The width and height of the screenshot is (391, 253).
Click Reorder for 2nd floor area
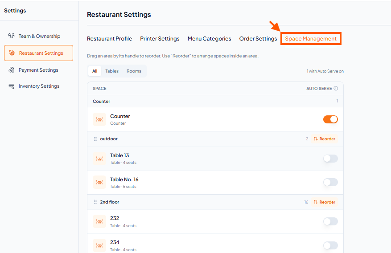[325, 202]
